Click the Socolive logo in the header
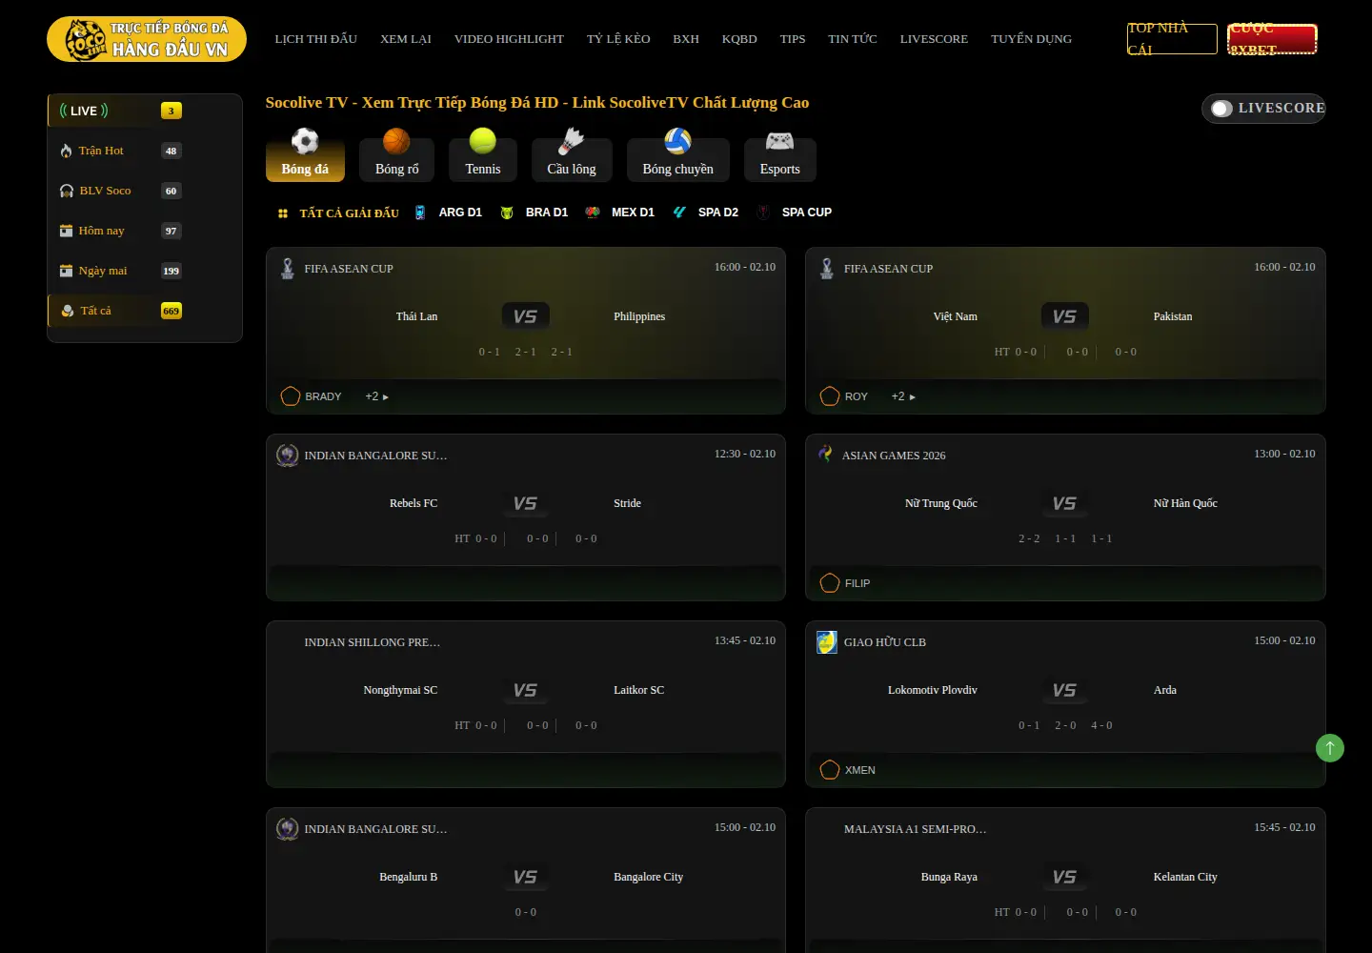This screenshot has height=953, width=1372. (147, 39)
